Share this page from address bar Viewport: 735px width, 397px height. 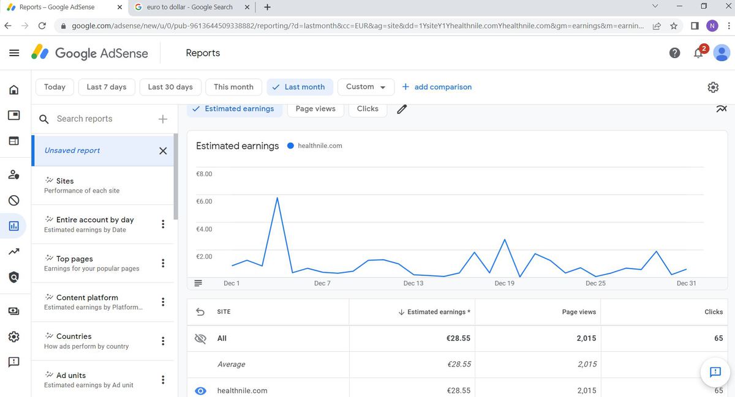pos(657,26)
